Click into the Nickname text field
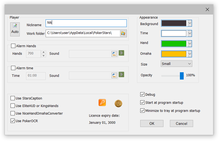This screenshot has width=219, height=141. (x=86, y=23)
